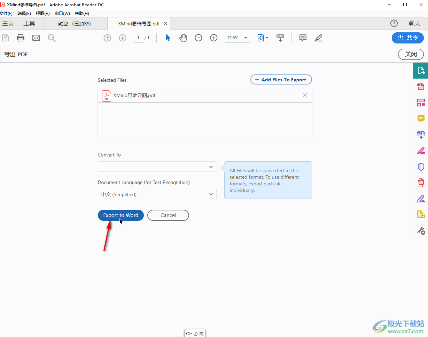Remove XMind思维导图.pdf from Selected Files list

305,95
